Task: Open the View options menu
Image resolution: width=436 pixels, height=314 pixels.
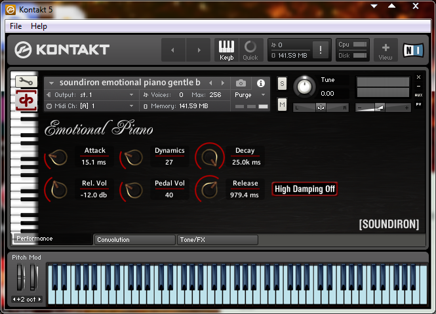Action: (x=386, y=50)
